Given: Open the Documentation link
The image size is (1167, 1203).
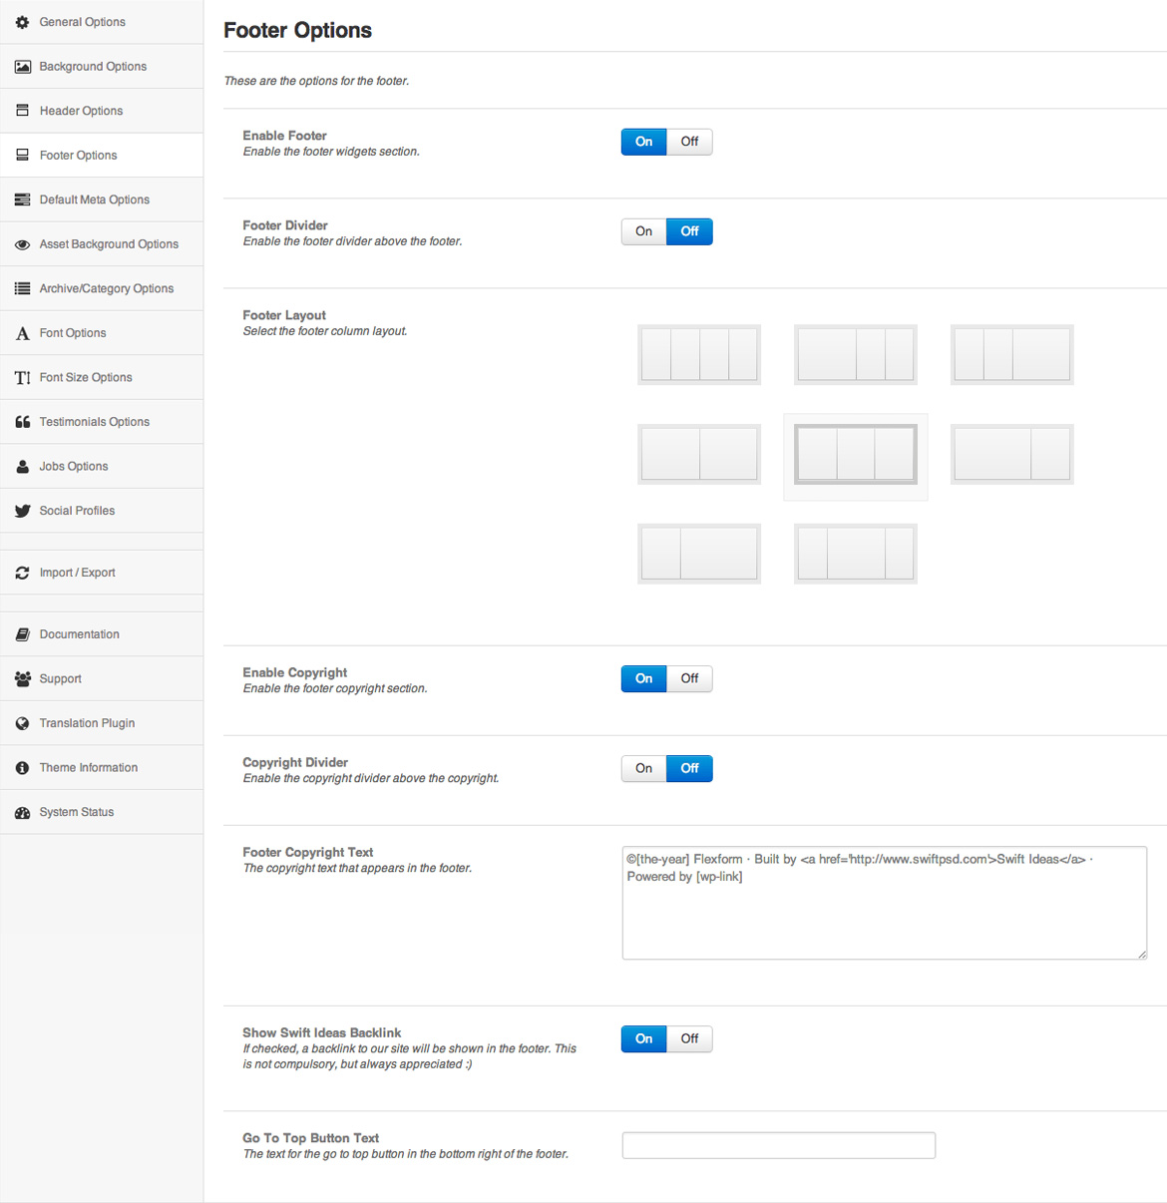Looking at the screenshot, I should pyautogui.click(x=79, y=634).
